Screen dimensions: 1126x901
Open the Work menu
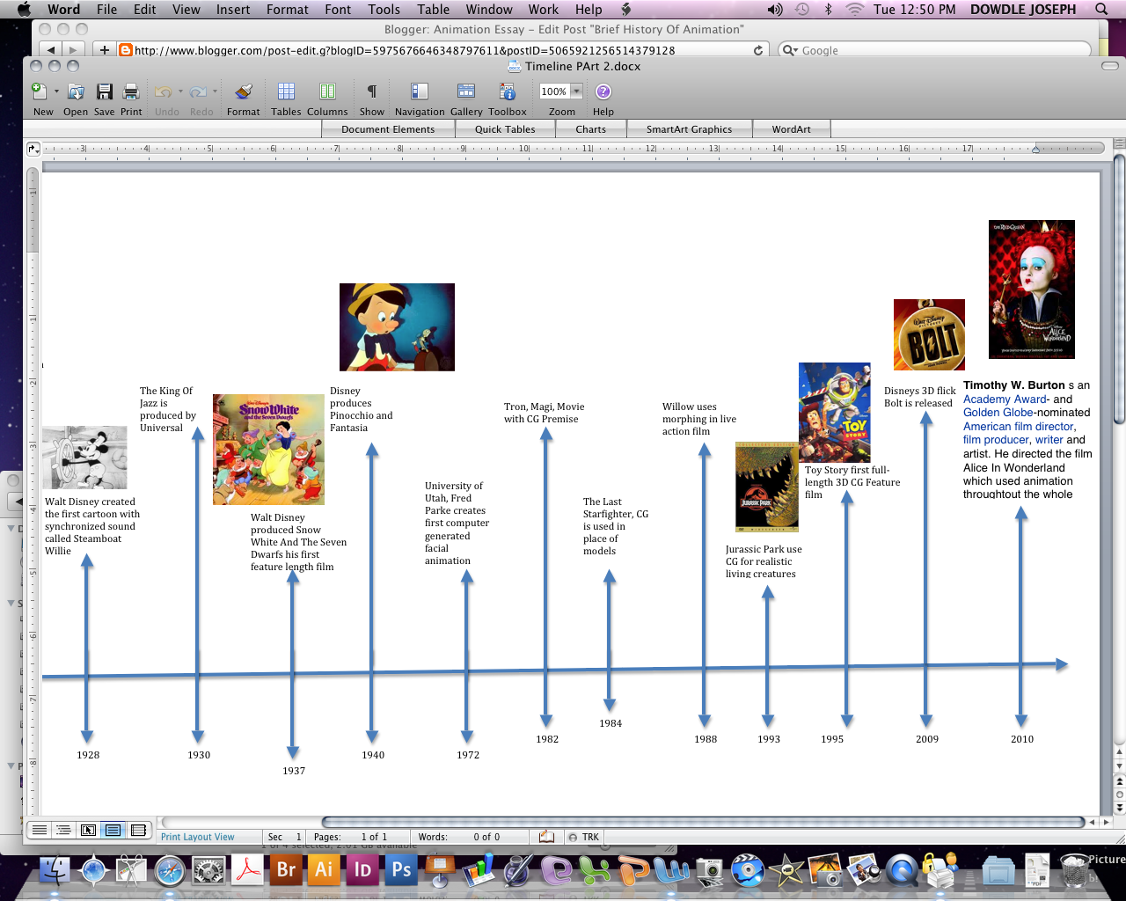pyautogui.click(x=544, y=10)
